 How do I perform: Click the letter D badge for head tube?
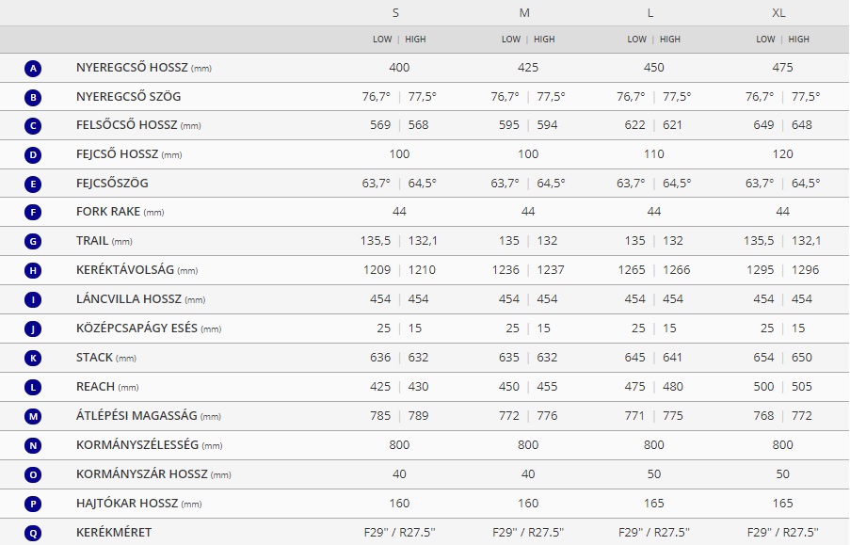34,154
